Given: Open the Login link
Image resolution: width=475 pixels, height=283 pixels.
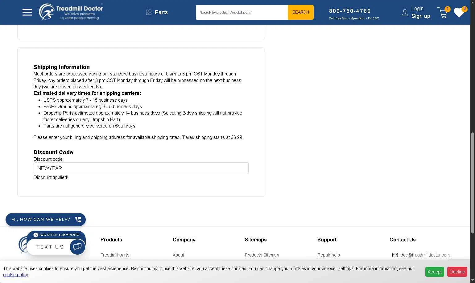Looking at the screenshot, I should pyautogui.click(x=417, y=9).
